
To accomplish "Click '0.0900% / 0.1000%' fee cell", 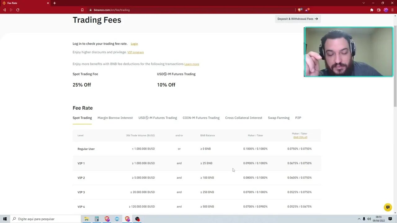I will click(255, 163).
